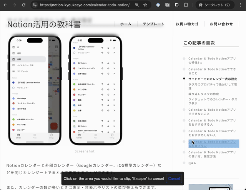
Task: Go to 繰り返しタスクの作成 section link
Action: click(x=203, y=94)
